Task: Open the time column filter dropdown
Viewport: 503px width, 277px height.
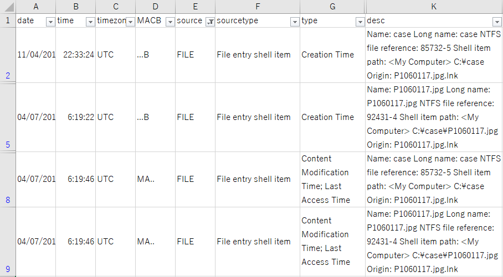Action: point(90,22)
